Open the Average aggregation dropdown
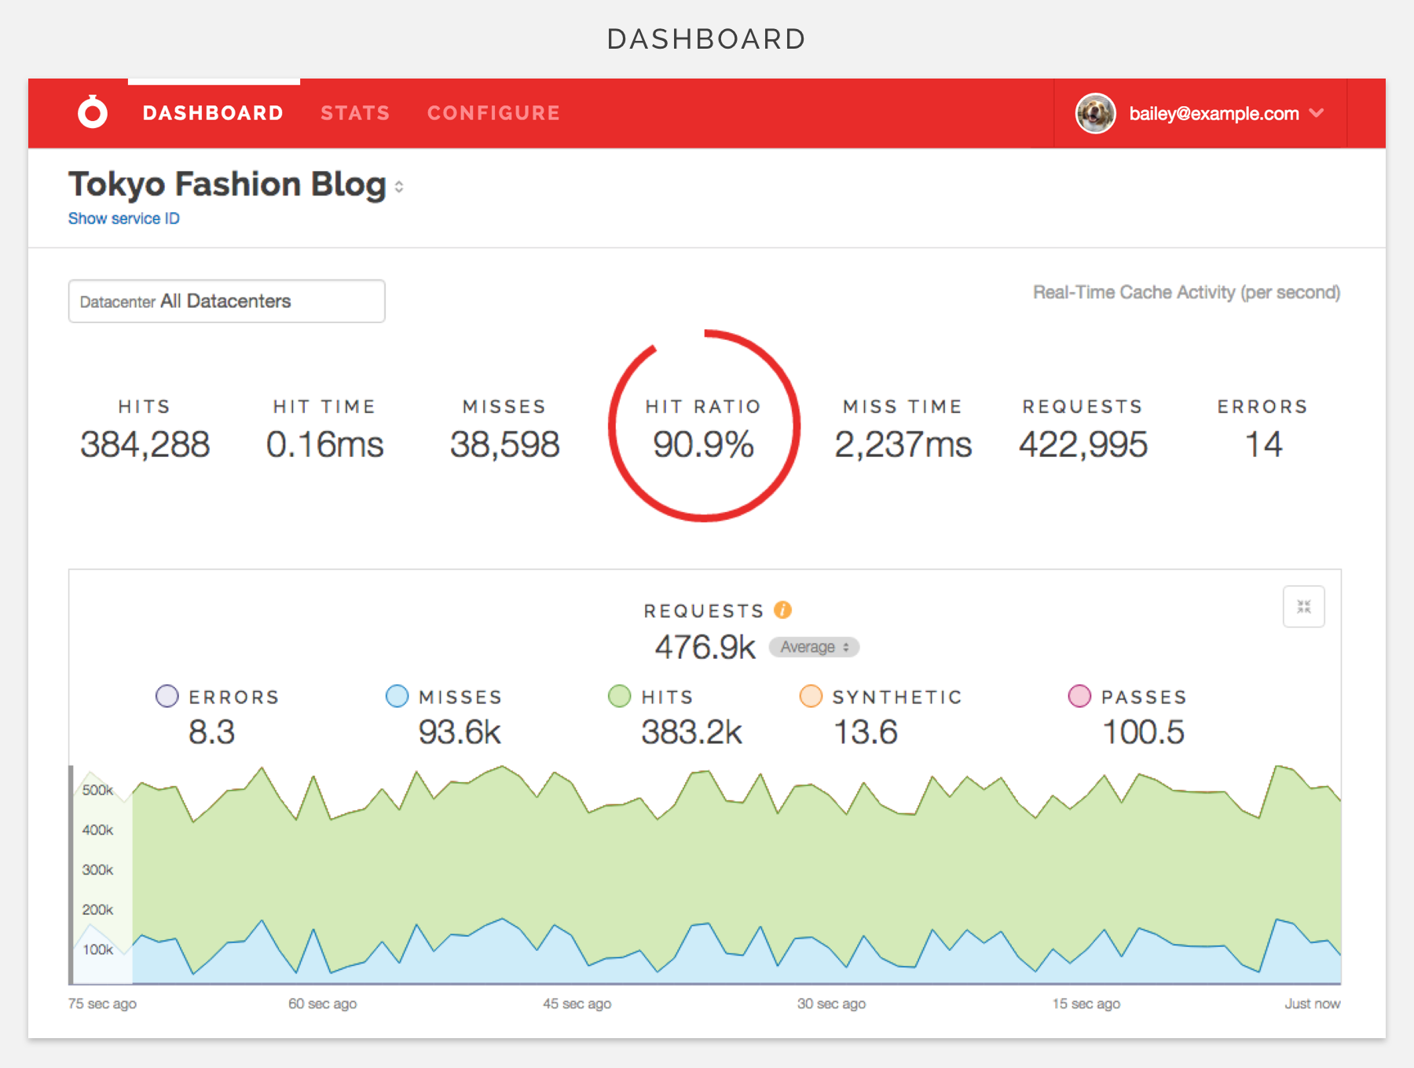 814,647
